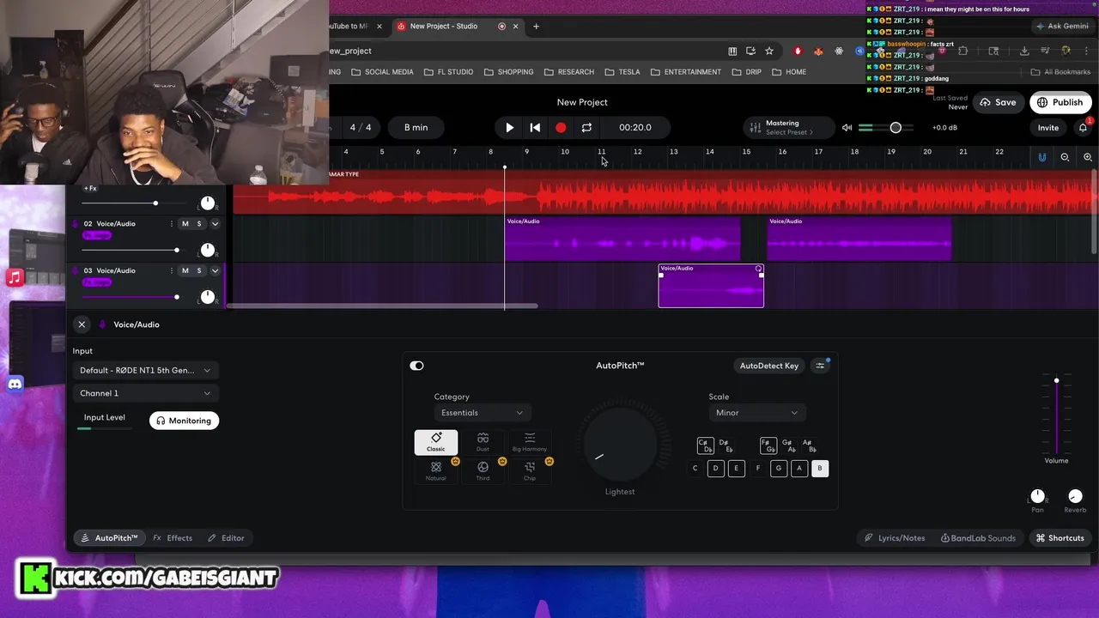The image size is (1099, 618).
Task: Open the Scale Minor dropdown
Action: pos(756,413)
